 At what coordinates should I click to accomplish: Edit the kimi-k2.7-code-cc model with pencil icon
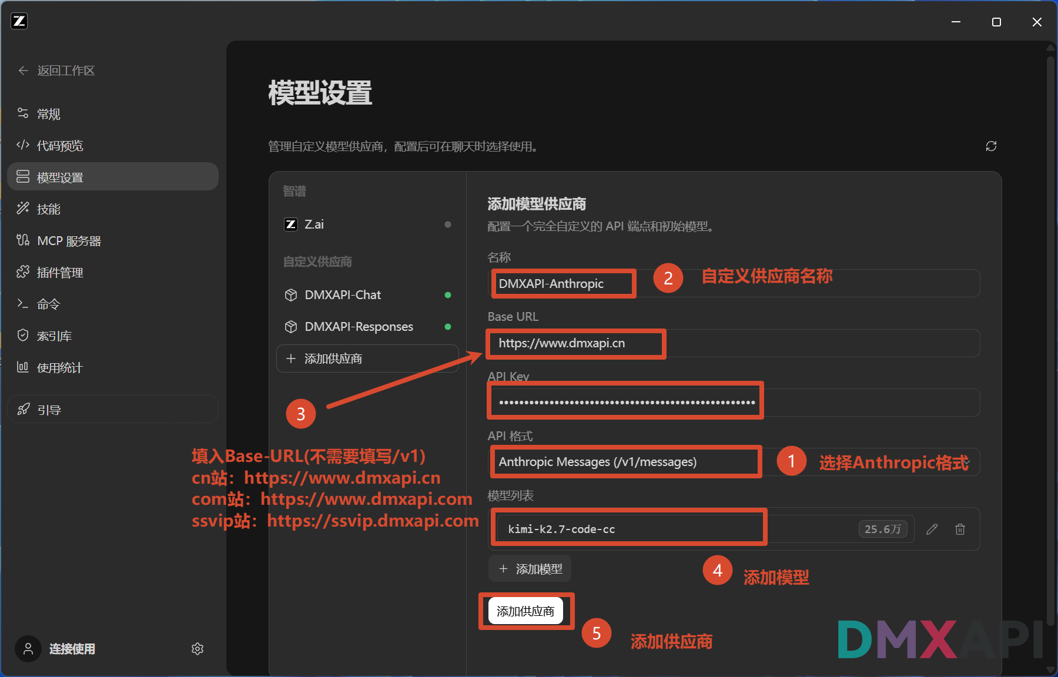(932, 529)
